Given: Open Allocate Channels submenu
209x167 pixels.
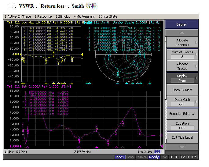Looking at the screenshot, I should tap(182, 42).
